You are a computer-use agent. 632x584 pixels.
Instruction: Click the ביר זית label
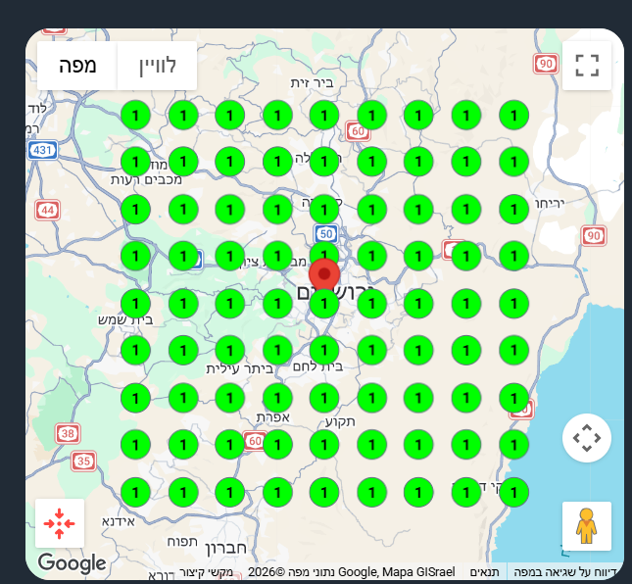click(312, 83)
